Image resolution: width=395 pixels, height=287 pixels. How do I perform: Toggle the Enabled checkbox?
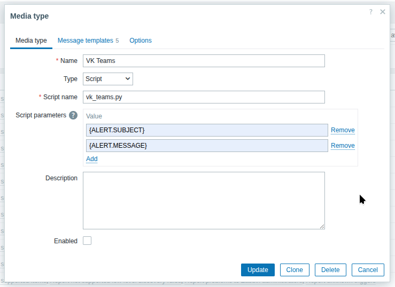coord(87,241)
